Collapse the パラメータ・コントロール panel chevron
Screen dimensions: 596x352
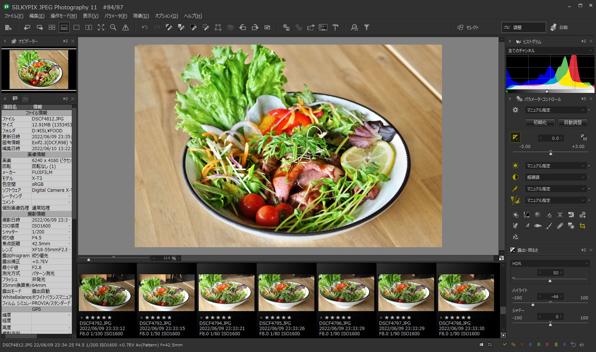[x=510, y=99]
